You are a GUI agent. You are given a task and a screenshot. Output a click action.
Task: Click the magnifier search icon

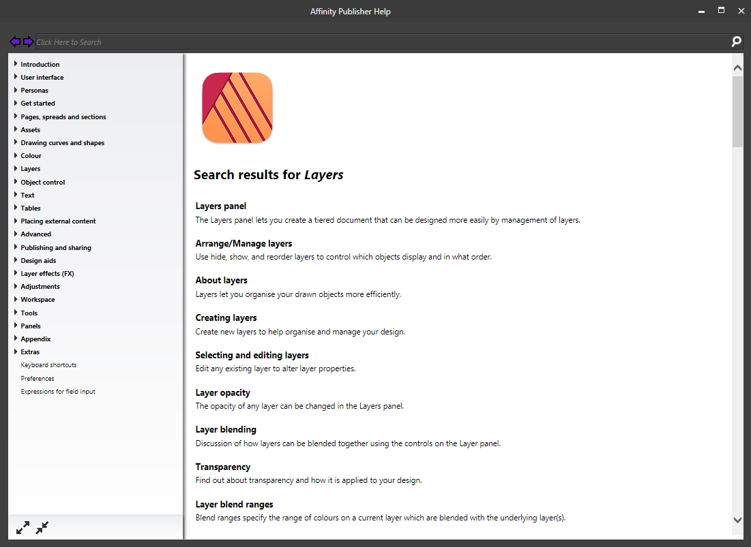(x=736, y=42)
